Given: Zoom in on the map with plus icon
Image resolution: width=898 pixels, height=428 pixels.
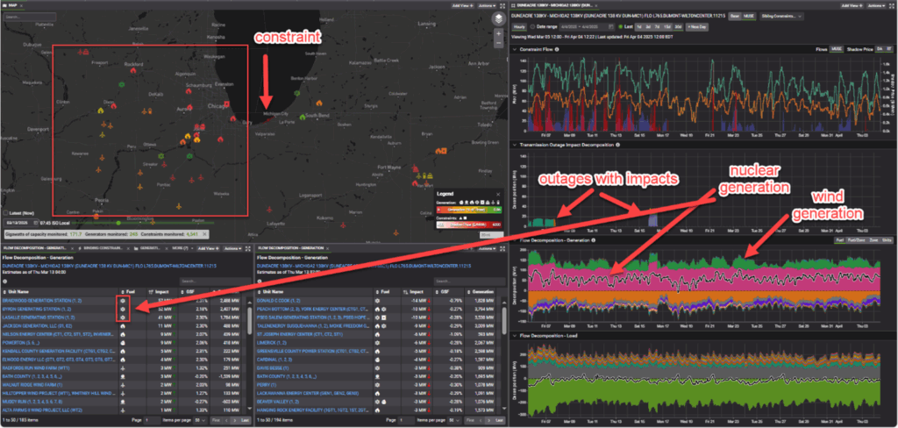Looking at the screenshot, I should (498, 32).
